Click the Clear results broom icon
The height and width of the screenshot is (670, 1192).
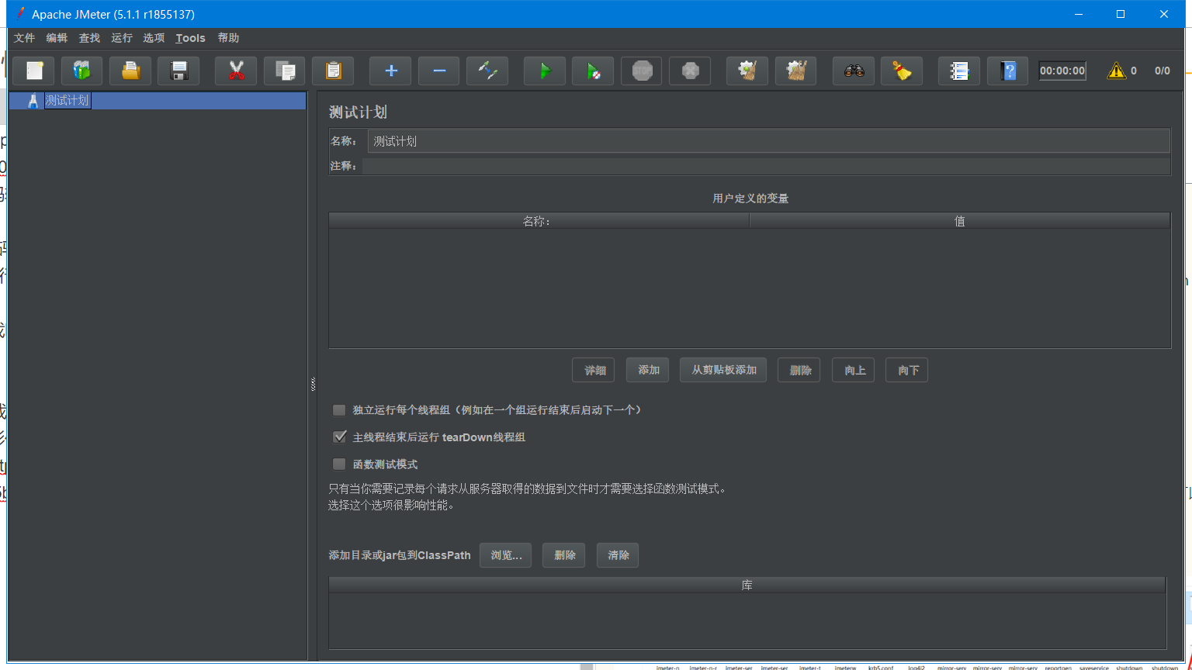click(x=747, y=71)
